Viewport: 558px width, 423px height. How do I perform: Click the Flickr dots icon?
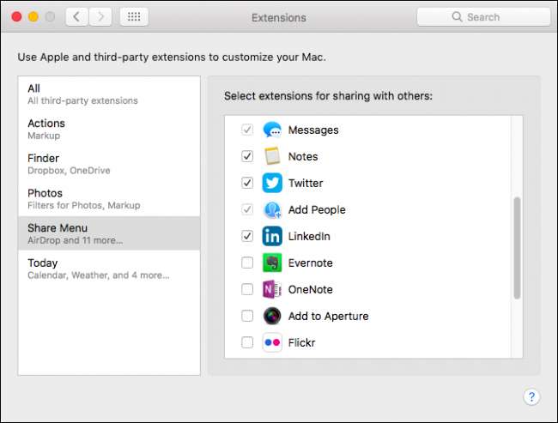point(272,343)
